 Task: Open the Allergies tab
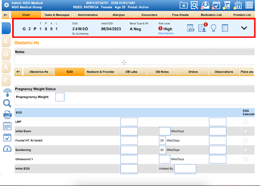pos(118,15)
